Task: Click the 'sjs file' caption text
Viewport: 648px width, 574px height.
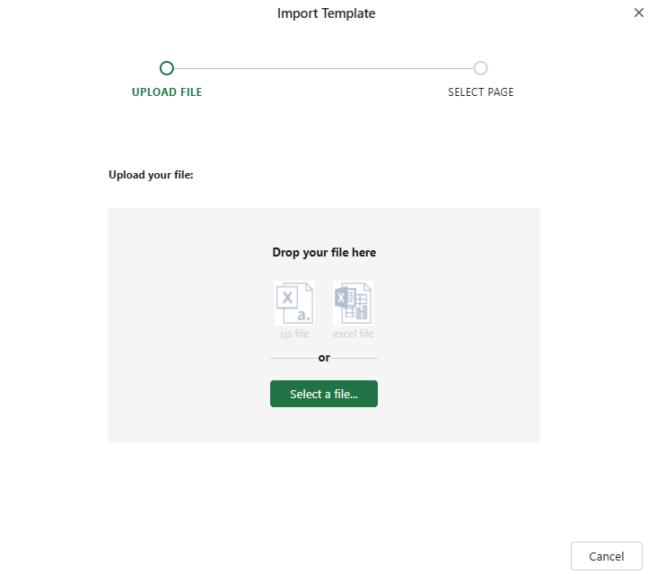Action: tap(294, 334)
